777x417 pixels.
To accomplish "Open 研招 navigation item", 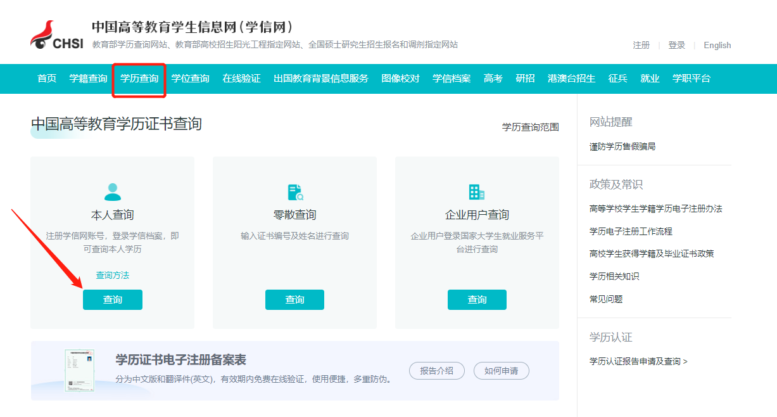I will click(x=525, y=79).
